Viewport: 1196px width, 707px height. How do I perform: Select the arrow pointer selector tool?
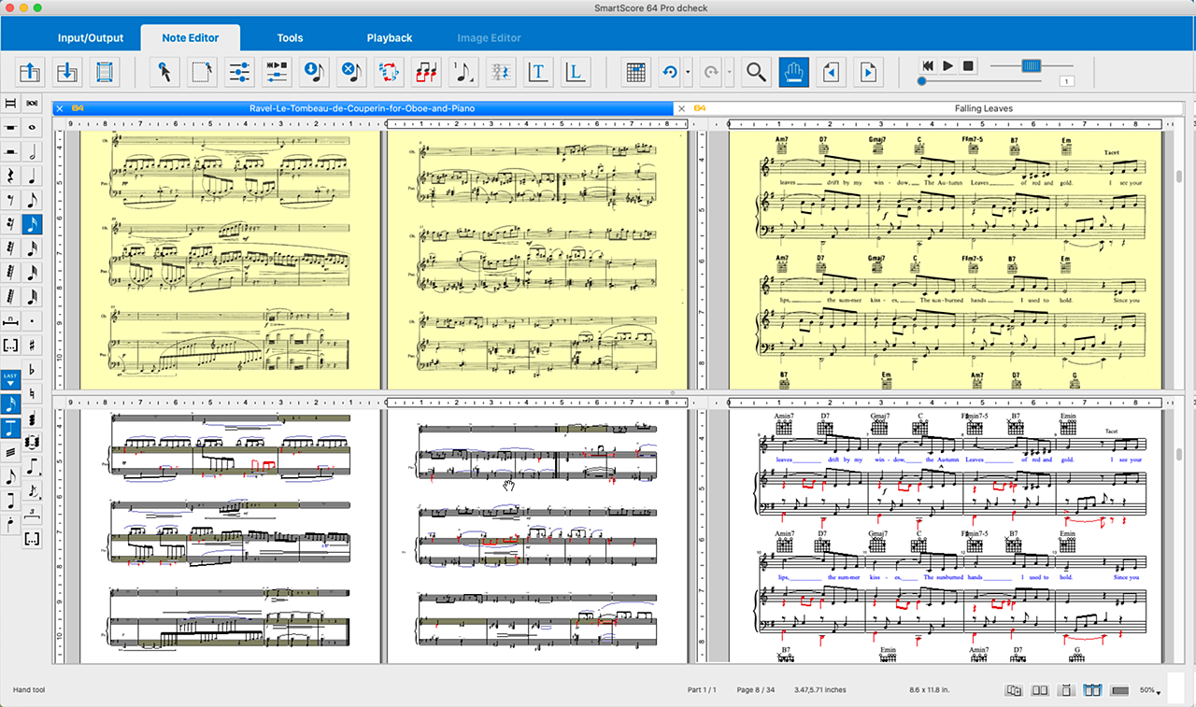(164, 72)
